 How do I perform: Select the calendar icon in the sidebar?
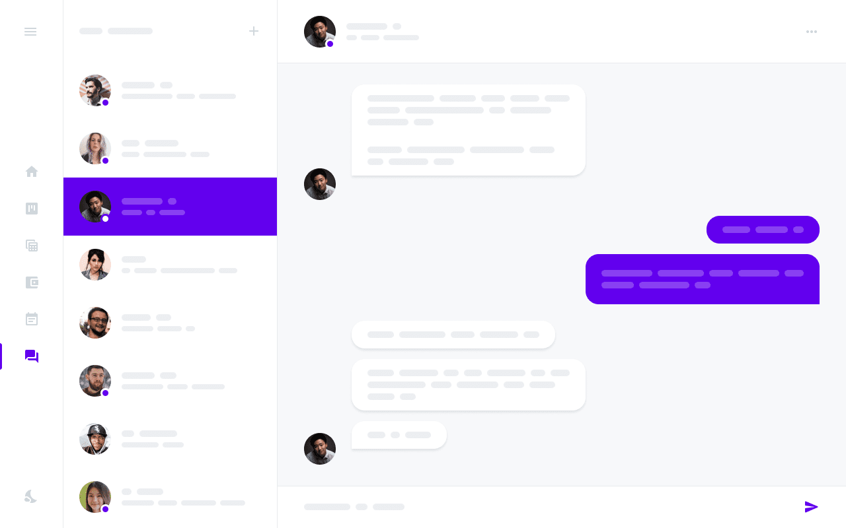pyautogui.click(x=31, y=319)
